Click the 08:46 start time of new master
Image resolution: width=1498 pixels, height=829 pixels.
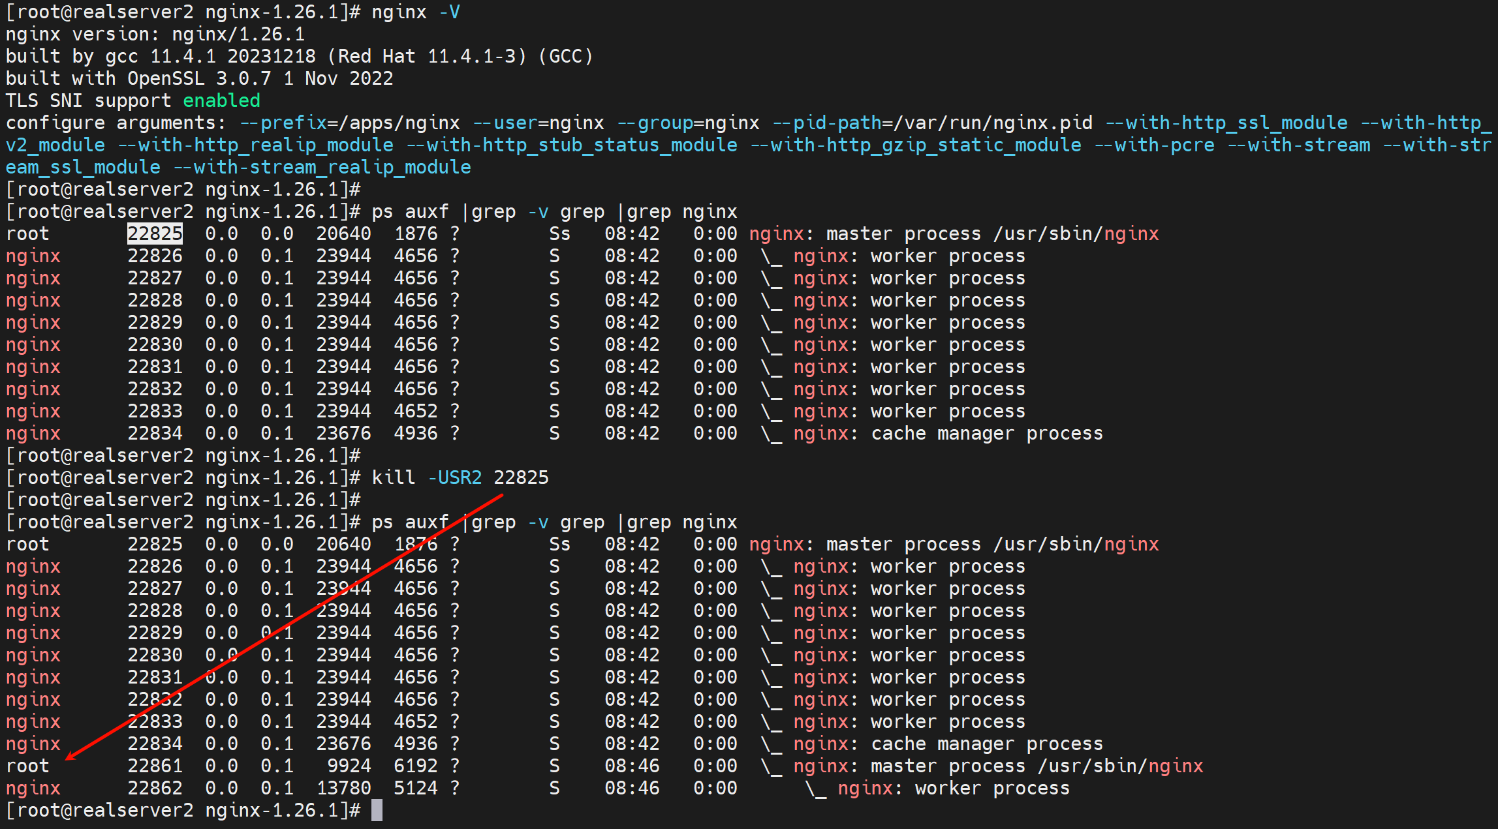(x=631, y=766)
